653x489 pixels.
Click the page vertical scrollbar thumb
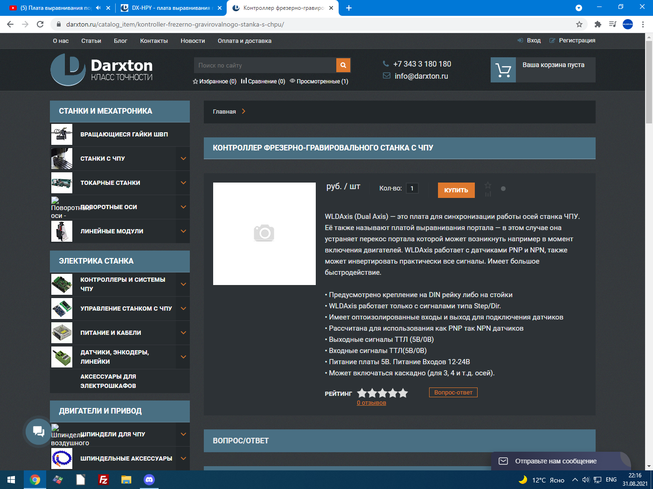click(649, 81)
